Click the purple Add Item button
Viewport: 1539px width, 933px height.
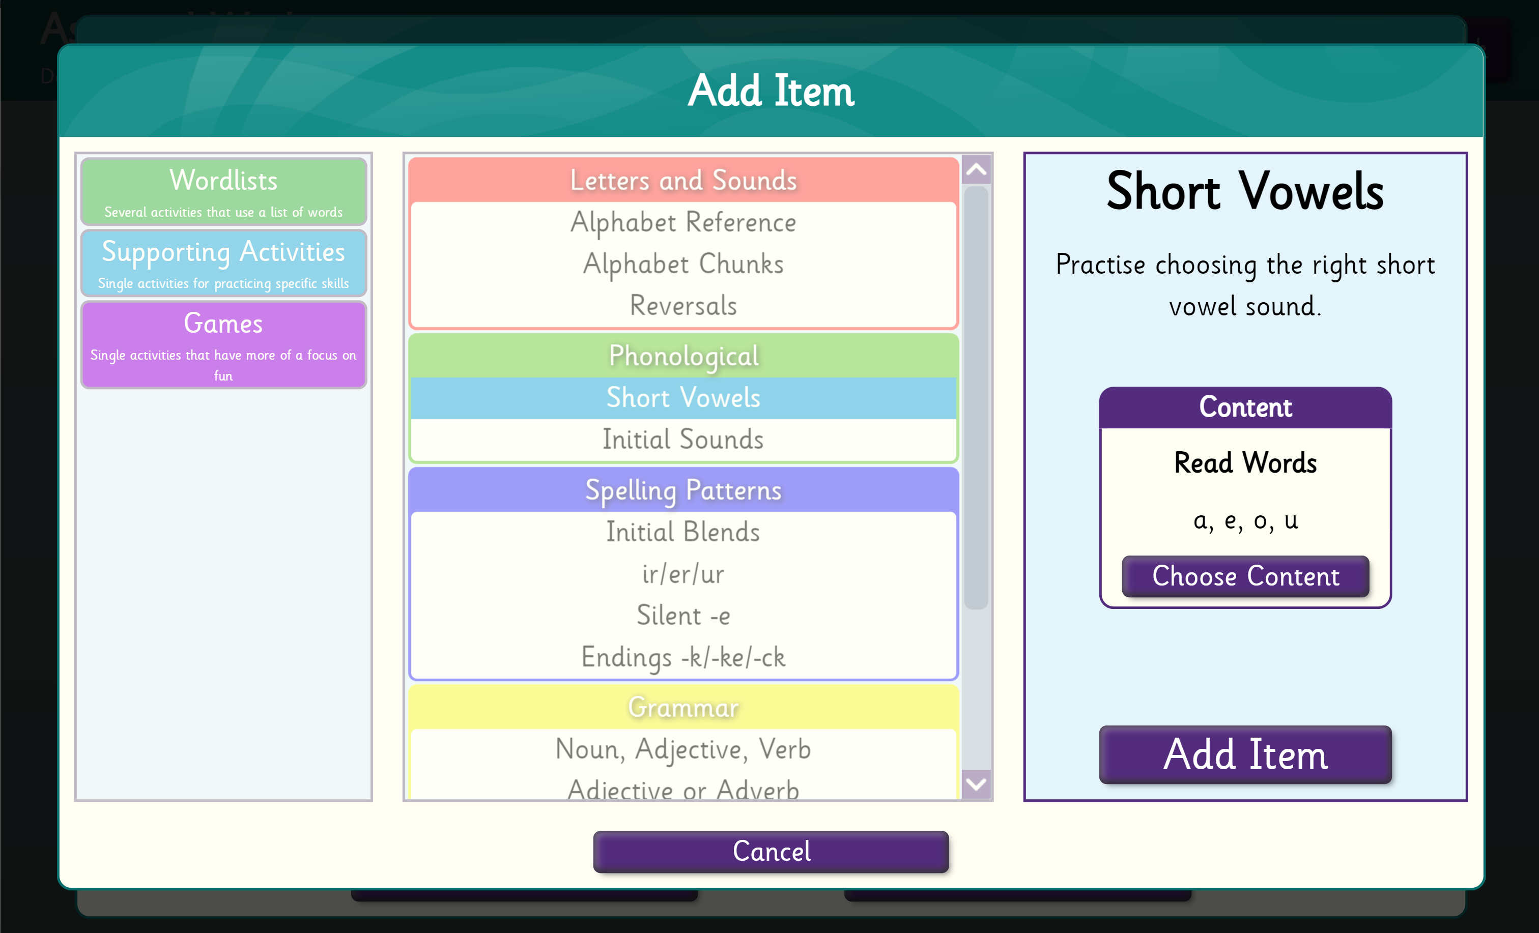click(1245, 754)
